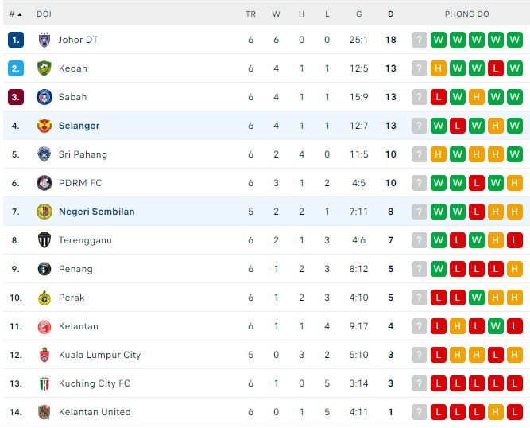Open the Kuala Lumpur City link
The height and width of the screenshot is (428, 530).
tap(99, 355)
